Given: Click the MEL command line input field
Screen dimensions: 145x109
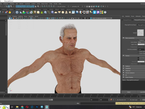Looking at the screenshot, I should [x=98, y=103].
